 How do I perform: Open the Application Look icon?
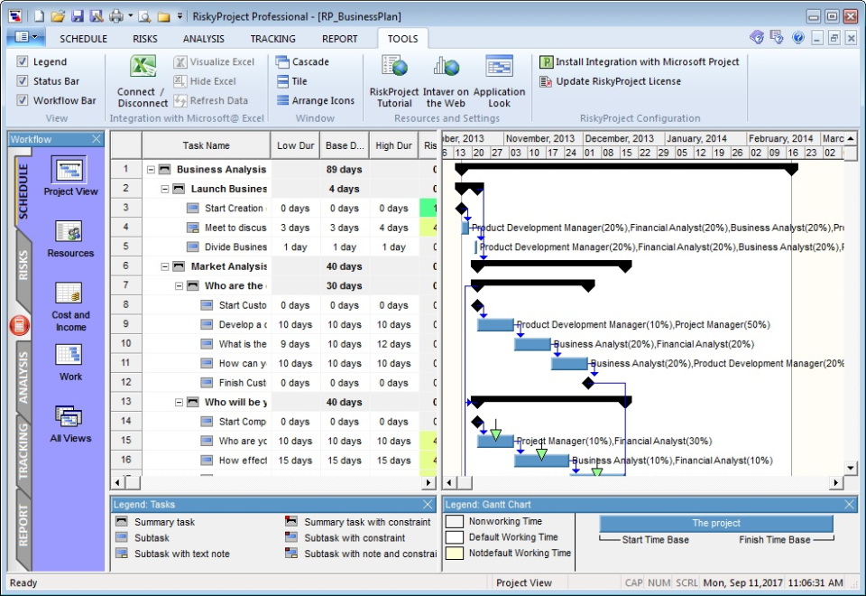tap(499, 69)
